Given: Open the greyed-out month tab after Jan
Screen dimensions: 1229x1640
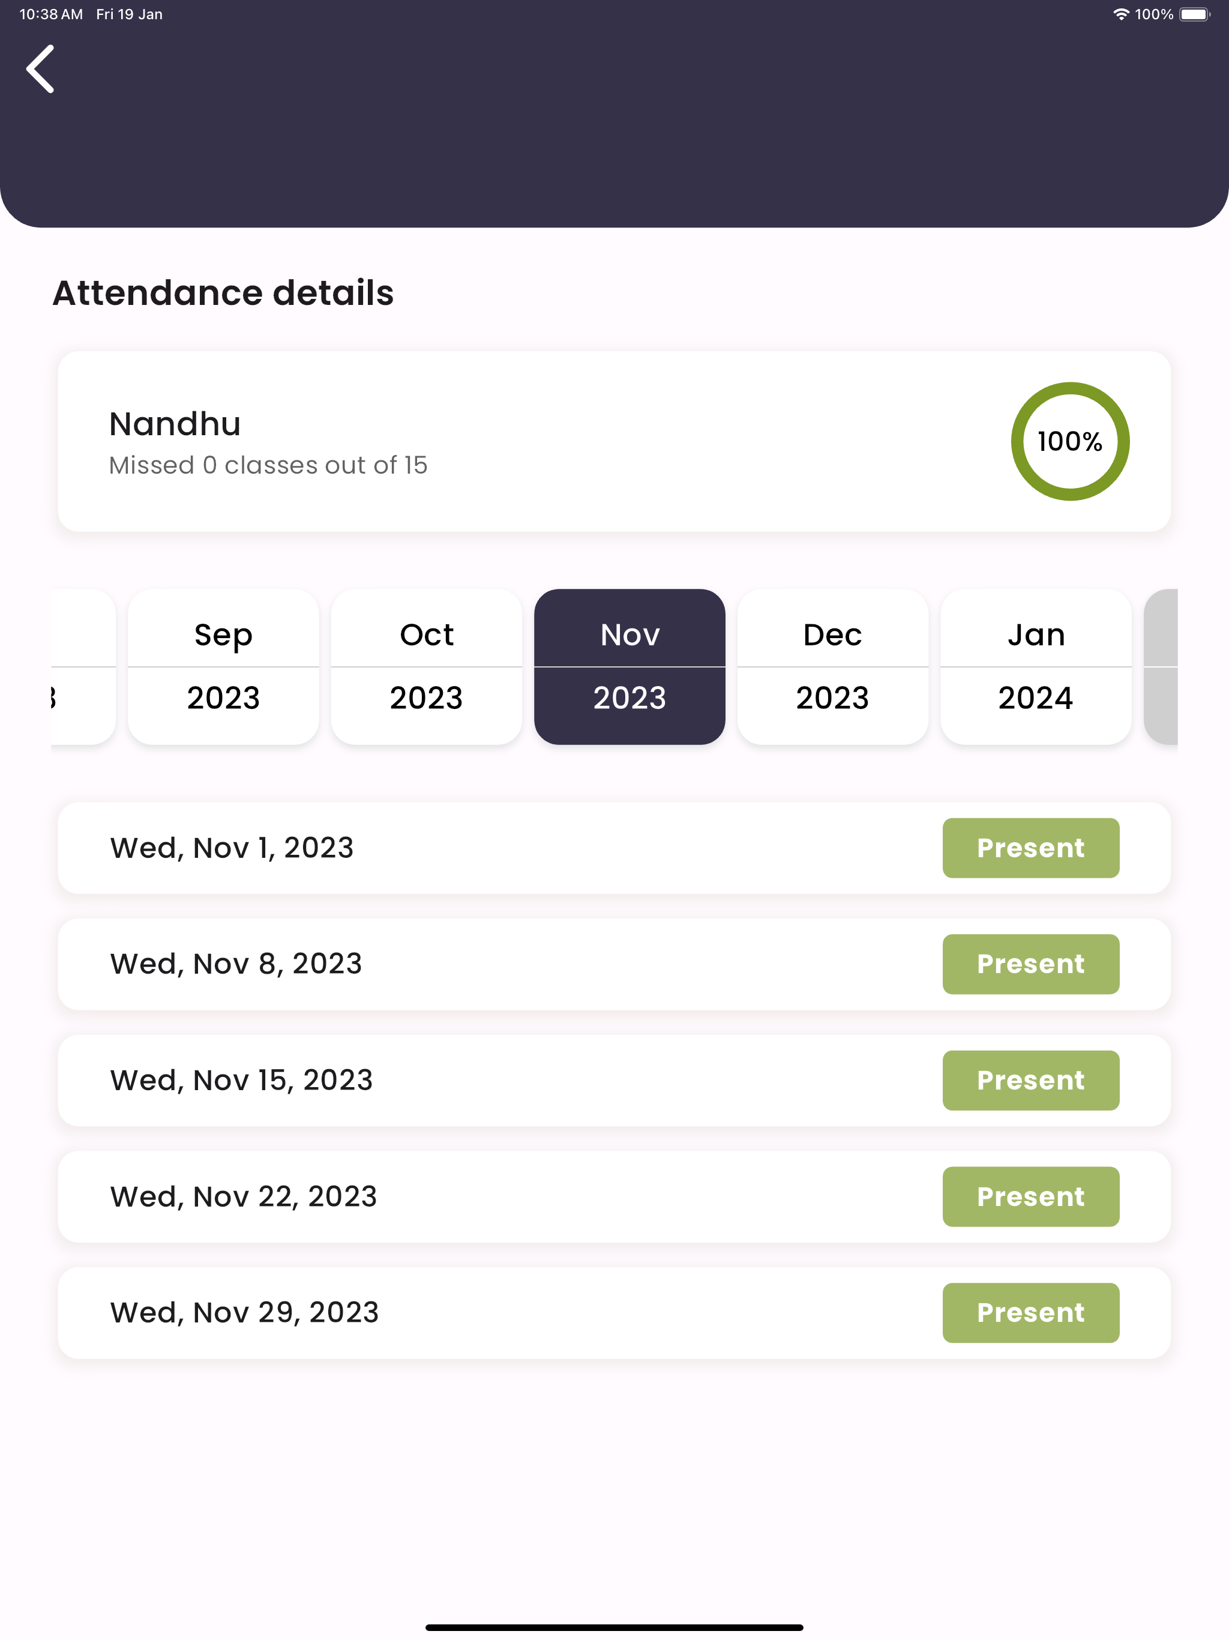Looking at the screenshot, I should [1161, 666].
